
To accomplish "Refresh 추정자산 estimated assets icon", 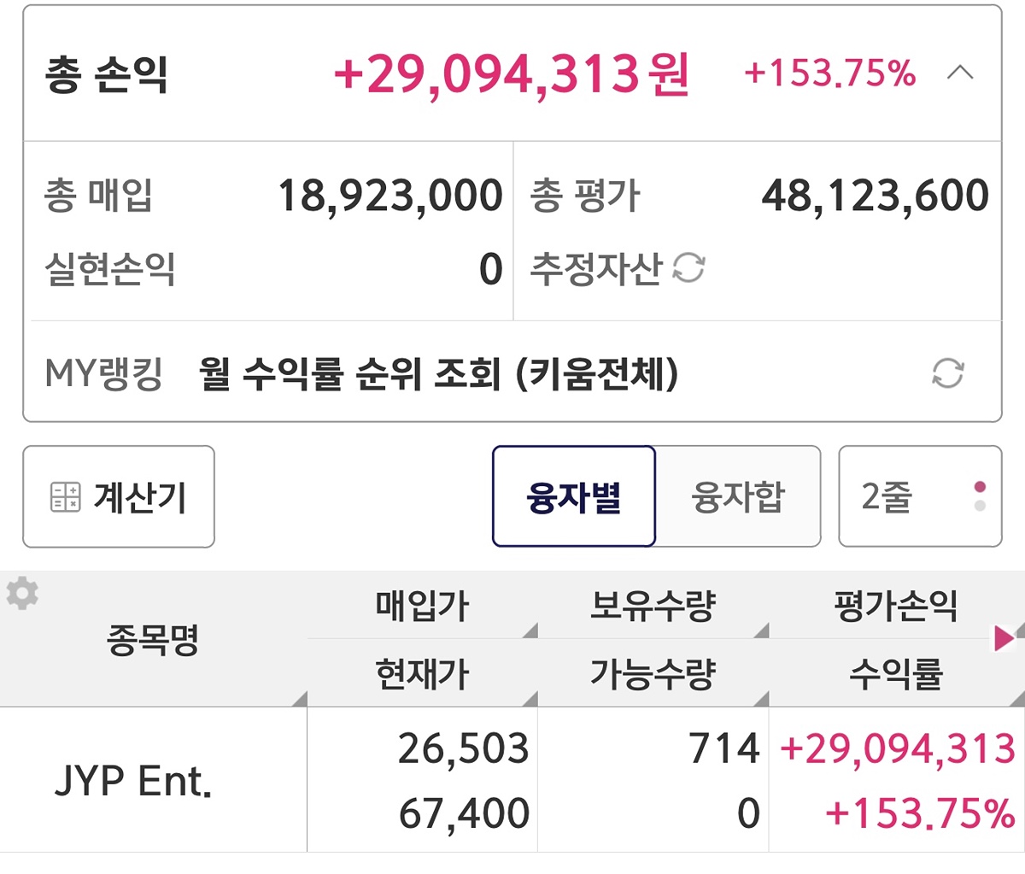I will pyautogui.click(x=688, y=268).
